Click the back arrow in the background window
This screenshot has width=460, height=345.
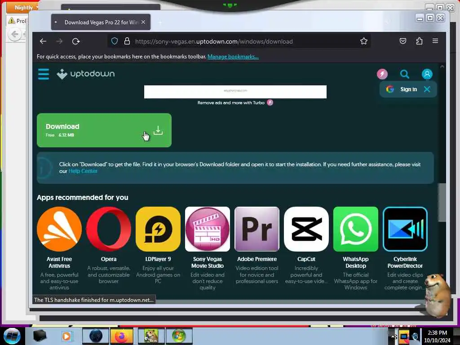click(15, 35)
